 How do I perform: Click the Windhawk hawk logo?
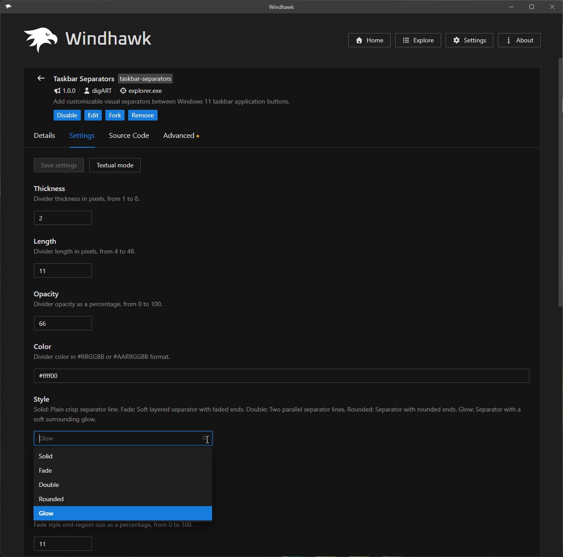(41, 40)
